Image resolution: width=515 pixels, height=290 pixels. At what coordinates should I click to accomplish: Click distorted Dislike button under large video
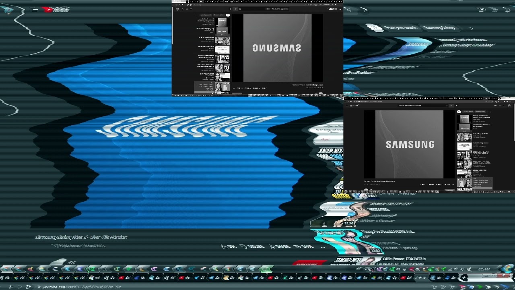coord(252,246)
